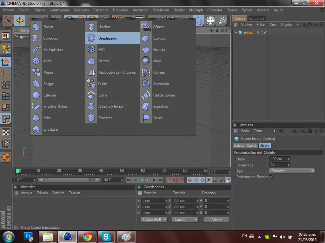The width and height of the screenshot is (325, 243).
Task: Open the Simulación menu
Action: coord(161,10)
